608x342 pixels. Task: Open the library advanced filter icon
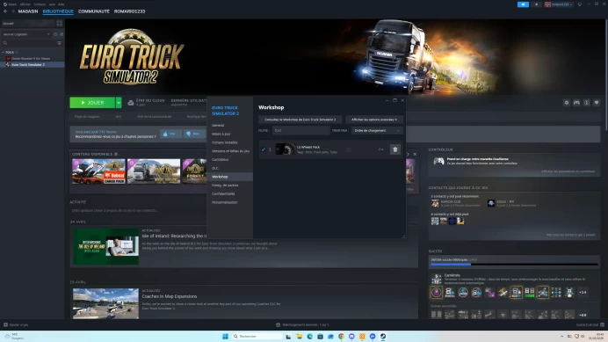click(x=60, y=43)
